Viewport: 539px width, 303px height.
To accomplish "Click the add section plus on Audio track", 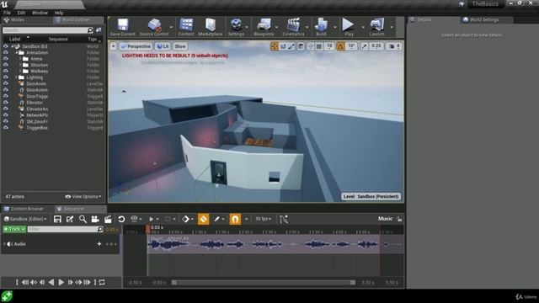I will (x=99, y=244).
